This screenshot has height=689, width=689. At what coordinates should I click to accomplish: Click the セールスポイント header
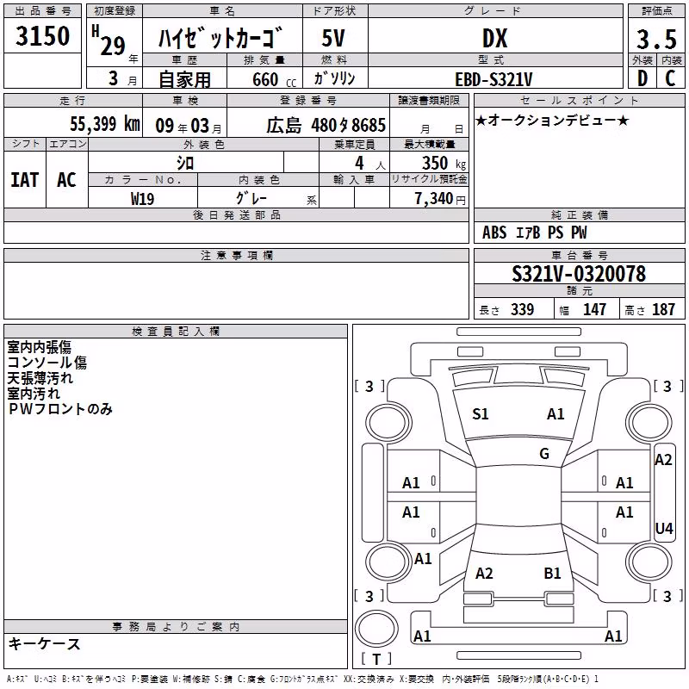pyautogui.click(x=579, y=101)
